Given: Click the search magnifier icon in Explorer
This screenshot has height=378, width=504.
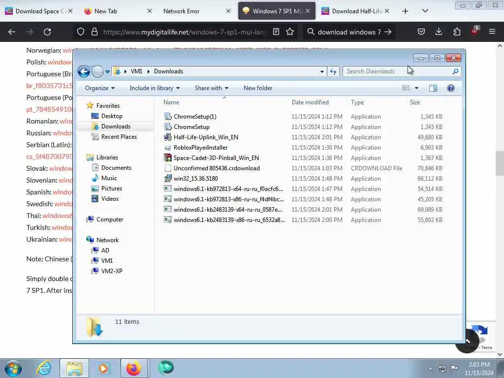Looking at the screenshot, I should [455, 71].
